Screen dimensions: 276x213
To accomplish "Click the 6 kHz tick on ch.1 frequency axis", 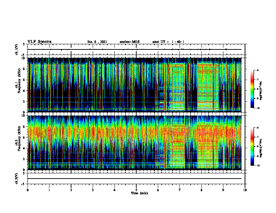I will point(24,80).
